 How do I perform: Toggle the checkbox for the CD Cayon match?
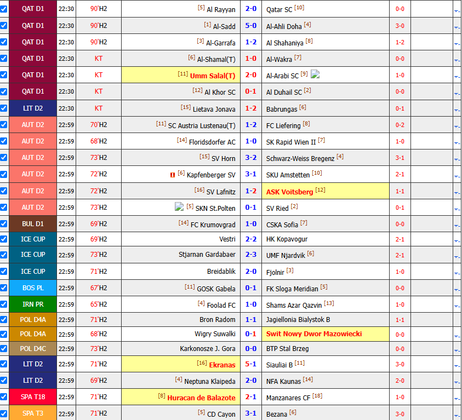tap(3, 413)
